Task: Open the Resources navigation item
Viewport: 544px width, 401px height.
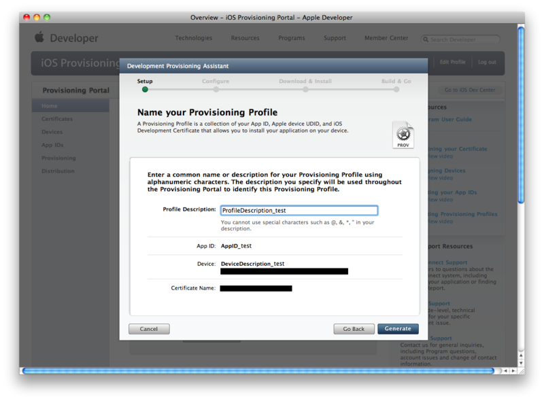Action: [x=245, y=38]
